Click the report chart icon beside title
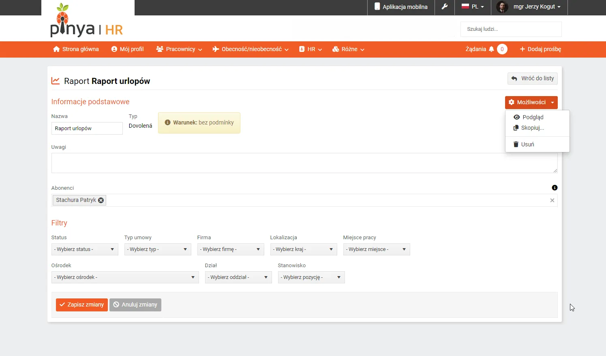This screenshot has height=356, width=606. 56,81
